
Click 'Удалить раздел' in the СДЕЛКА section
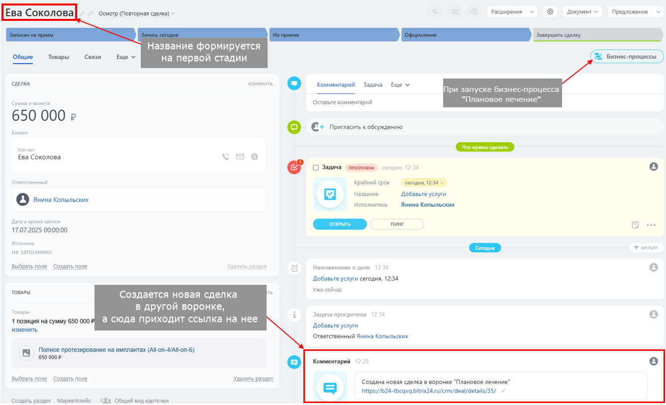(x=247, y=266)
